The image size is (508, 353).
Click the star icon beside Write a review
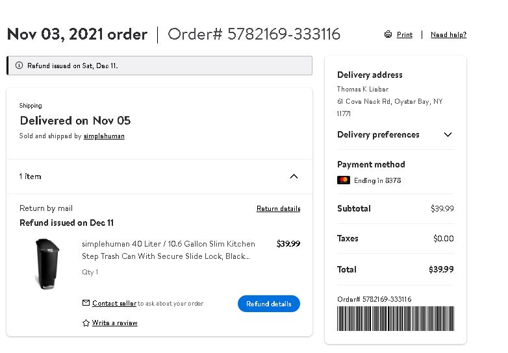[x=86, y=323]
